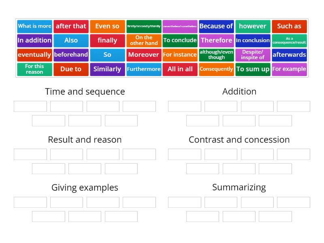
Task: Click the 'however' tile
Action: [x=253, y=26]
